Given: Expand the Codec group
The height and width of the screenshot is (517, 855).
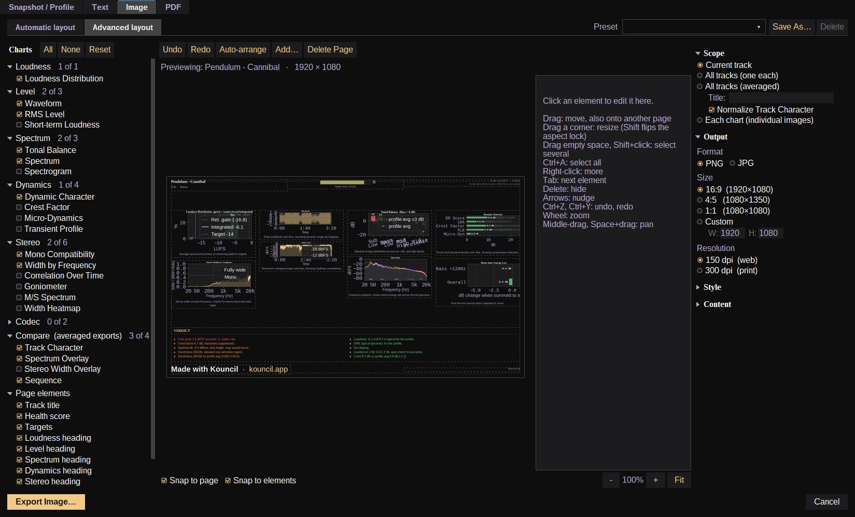Looking at the screenshot, I should [10, 322].
